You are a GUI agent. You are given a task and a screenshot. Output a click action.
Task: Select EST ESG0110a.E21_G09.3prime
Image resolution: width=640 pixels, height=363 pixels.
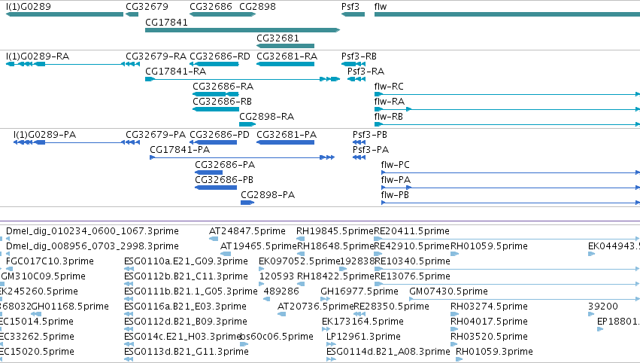point(129,269)
